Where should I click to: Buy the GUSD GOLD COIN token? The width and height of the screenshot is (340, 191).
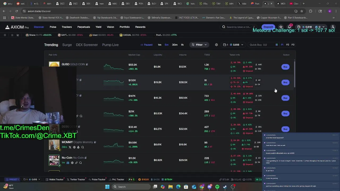tap(285, 67)
